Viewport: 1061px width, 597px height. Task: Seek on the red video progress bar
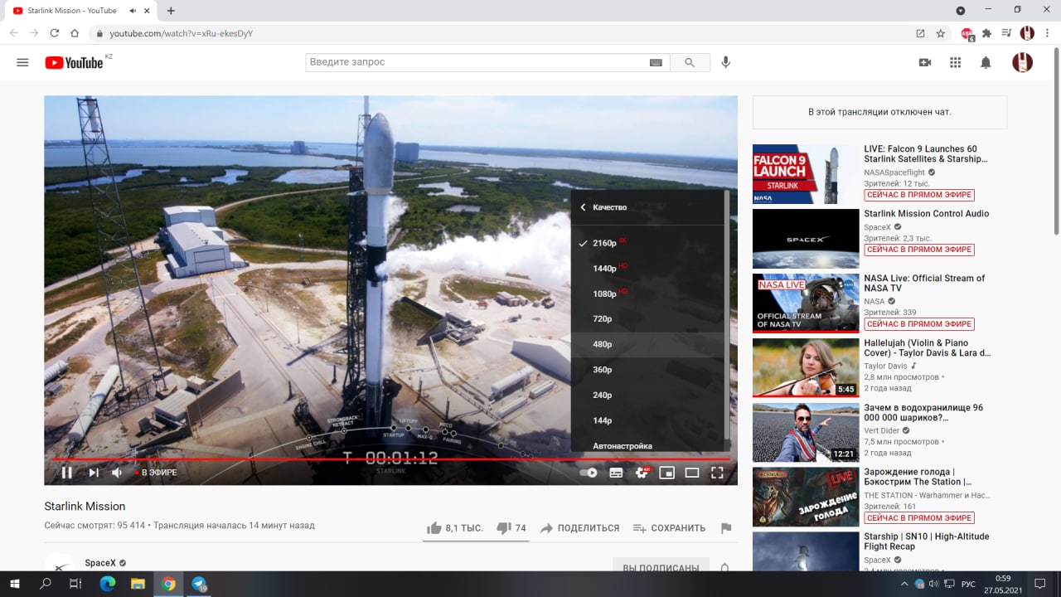point(390,459)
